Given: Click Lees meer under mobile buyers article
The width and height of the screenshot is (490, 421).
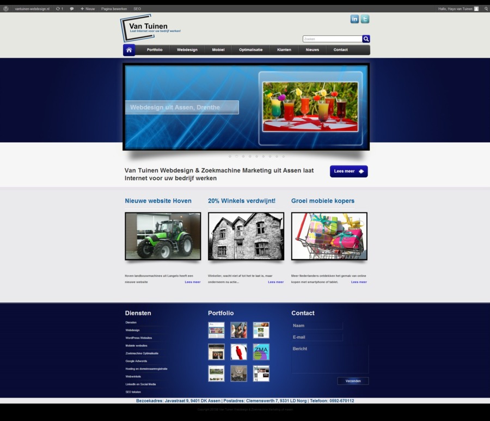Looking at the screenshot, I should click(359, 282).
